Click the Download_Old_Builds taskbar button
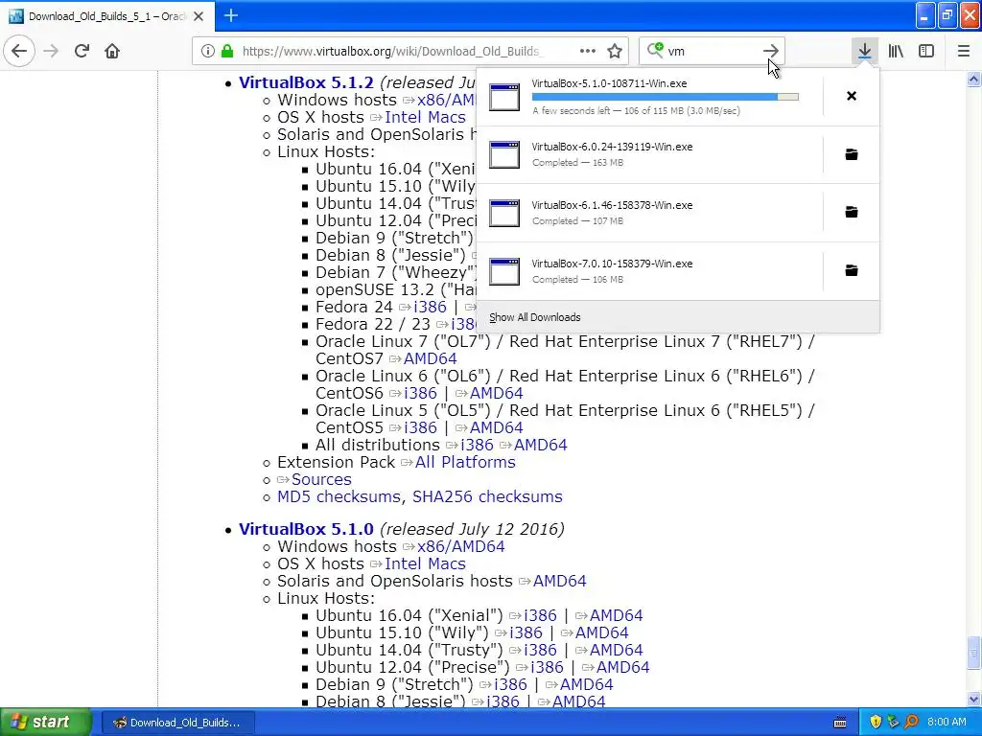 [x=176, y=723]
